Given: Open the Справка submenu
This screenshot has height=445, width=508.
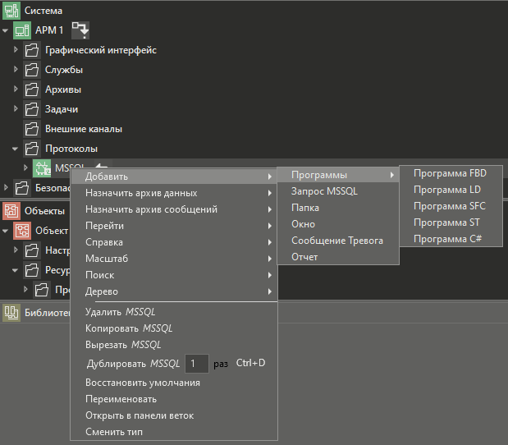Looking at the screenshot, I should (174, 242).
